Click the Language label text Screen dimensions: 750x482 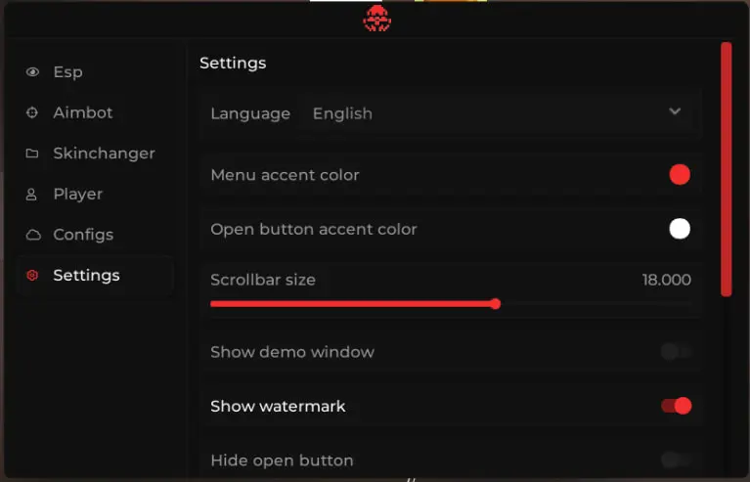(250, 113)
